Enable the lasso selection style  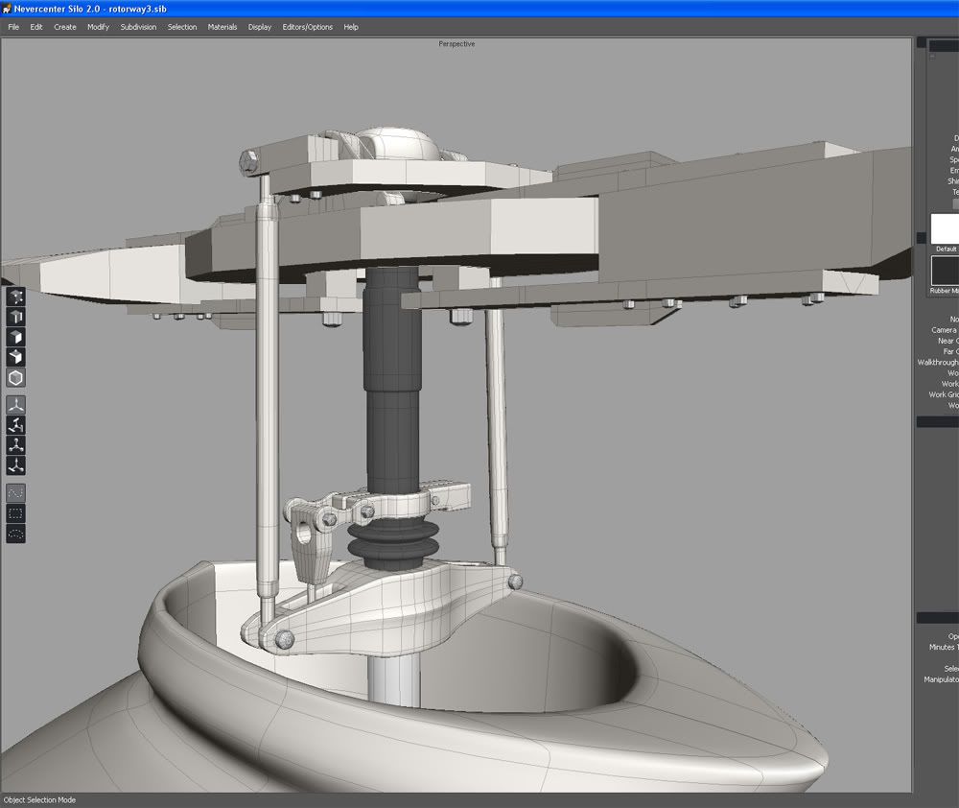[x=15, y=534]
